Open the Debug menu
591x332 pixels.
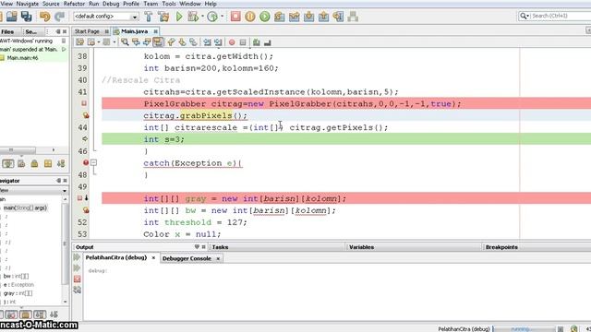[x=111, y=4]
